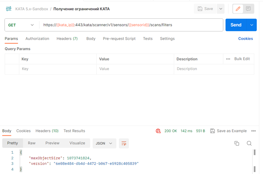Open the Send button dropdown arrow

click(x=251, y=25)
